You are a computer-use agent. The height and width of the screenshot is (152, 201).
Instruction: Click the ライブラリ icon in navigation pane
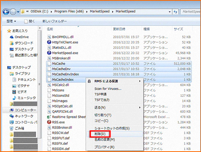11,74
